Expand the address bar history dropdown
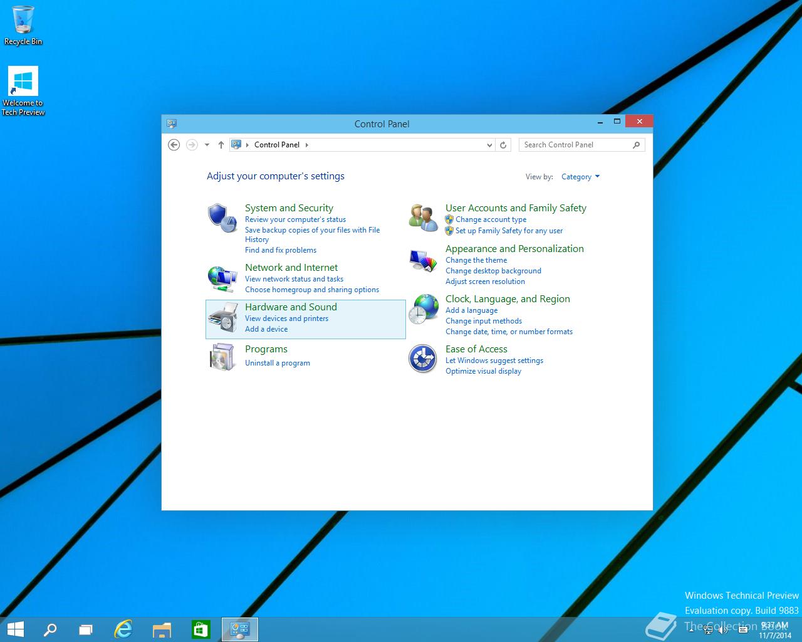 [x=490, y=145]
